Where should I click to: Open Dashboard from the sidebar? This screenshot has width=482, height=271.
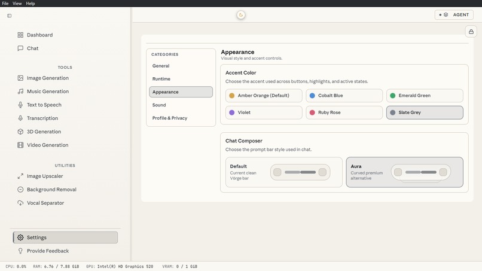tap(65, 35)
